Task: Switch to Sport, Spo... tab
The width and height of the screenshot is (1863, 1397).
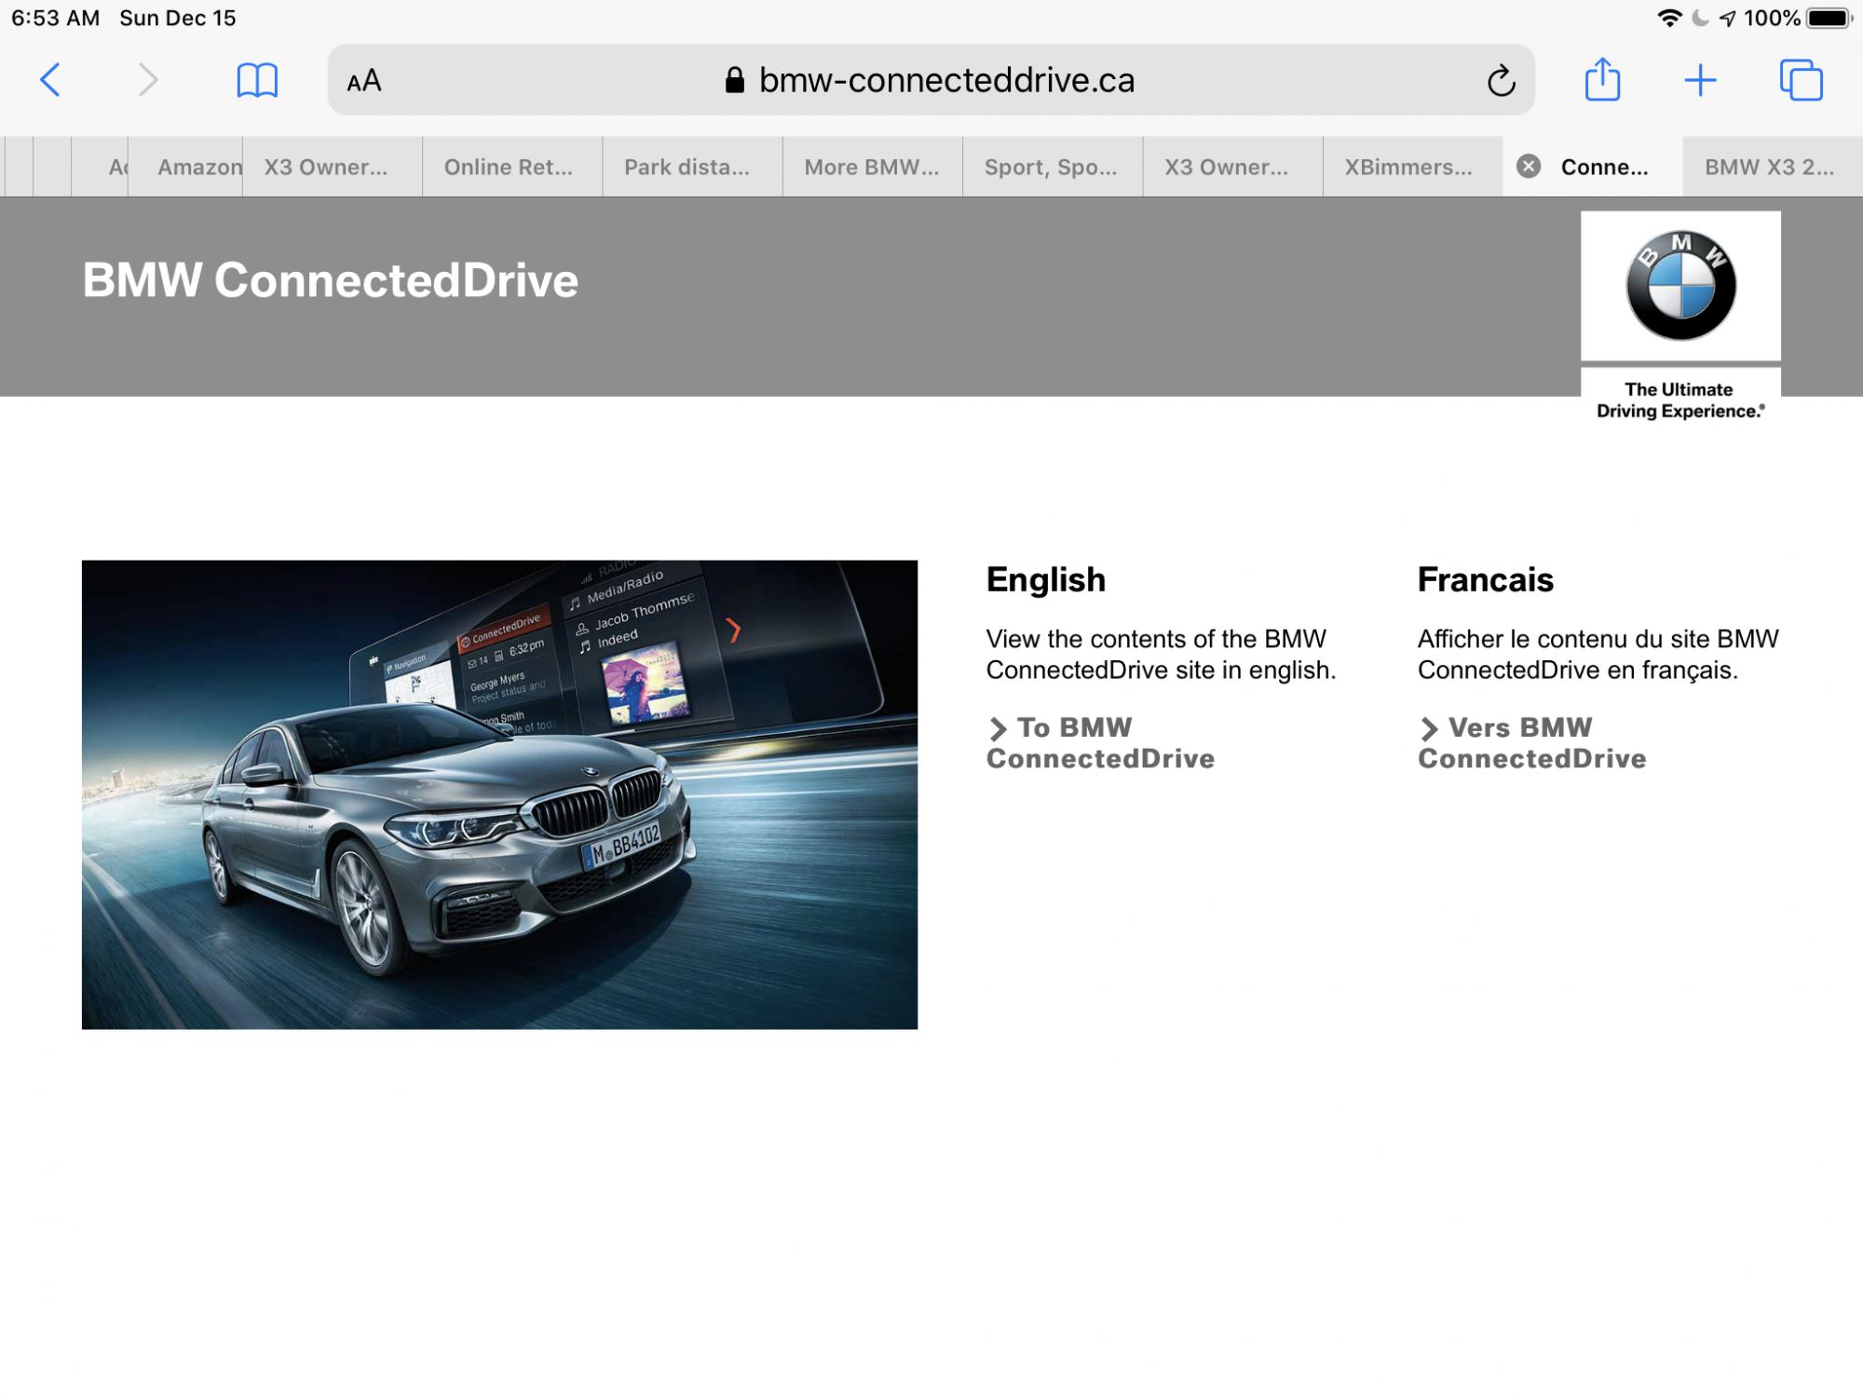Action: pos(1053,167)
